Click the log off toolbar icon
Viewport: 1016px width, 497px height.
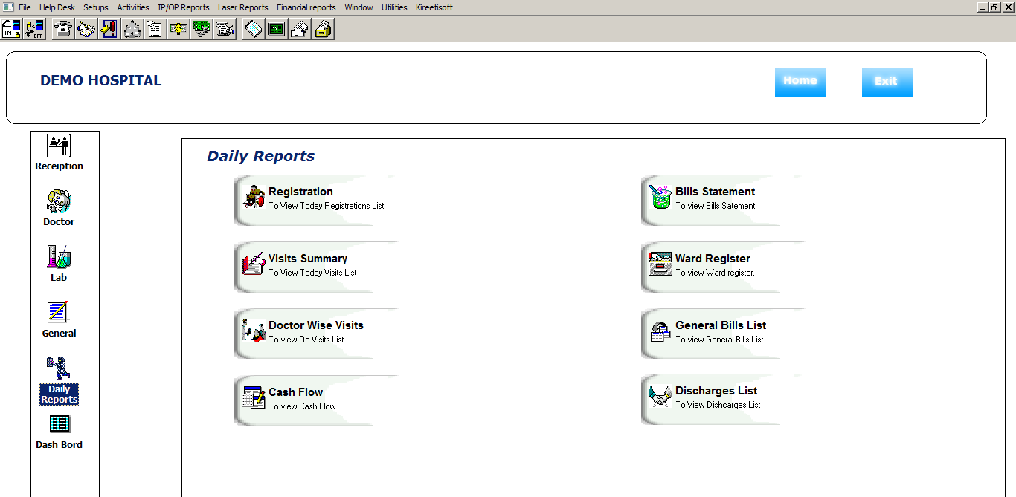[34, 29]
